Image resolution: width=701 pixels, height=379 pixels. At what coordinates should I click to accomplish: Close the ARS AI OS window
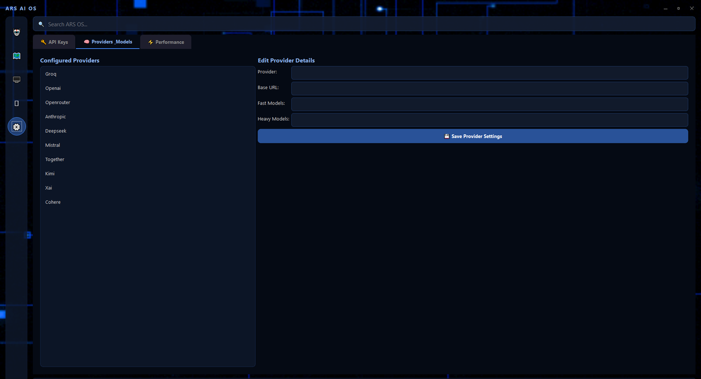tap(692, 9)
